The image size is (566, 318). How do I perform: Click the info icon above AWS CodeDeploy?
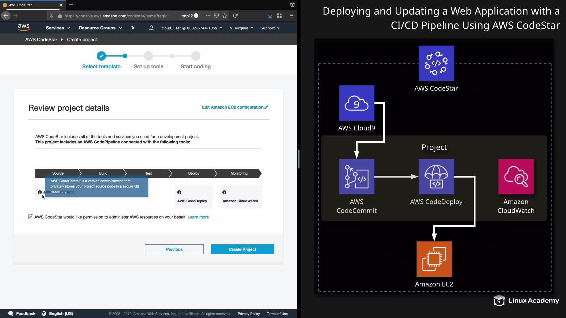179,192
